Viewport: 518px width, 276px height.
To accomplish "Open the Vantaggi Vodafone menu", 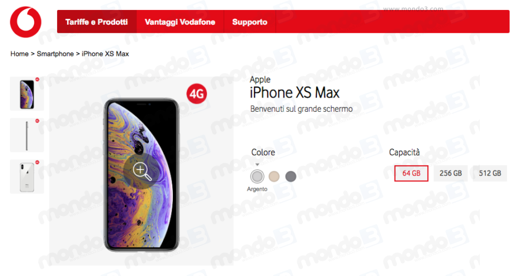I will click(180, 22).
